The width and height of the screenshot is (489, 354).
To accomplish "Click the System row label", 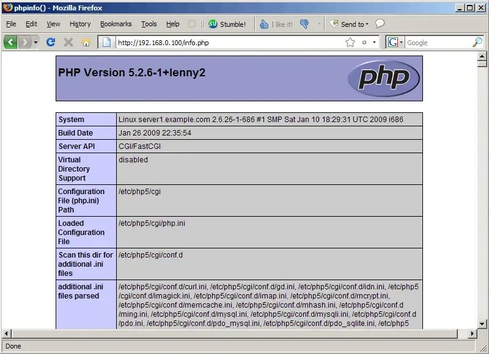I will pos(71,120).
